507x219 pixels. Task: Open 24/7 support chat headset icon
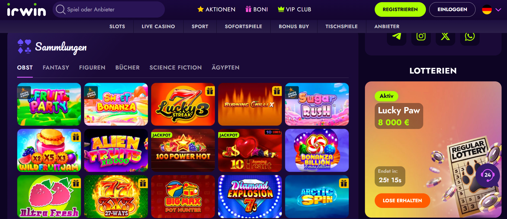point(487,175)
